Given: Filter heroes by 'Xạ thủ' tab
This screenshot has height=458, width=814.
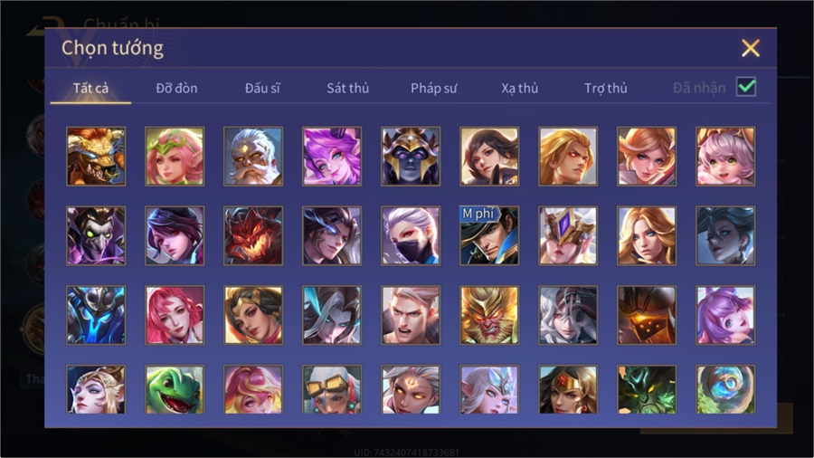Looking at the screenshot, I should coord(520,89).
